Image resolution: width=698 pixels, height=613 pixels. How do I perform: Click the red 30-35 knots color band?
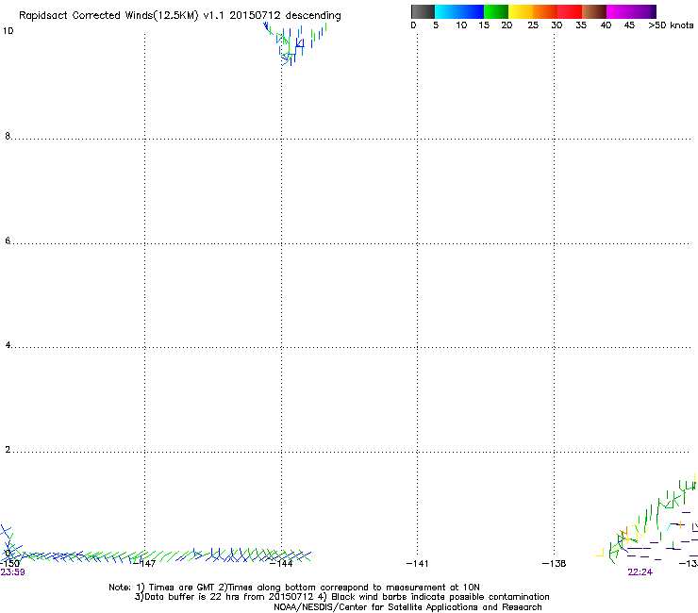point(570,11)
